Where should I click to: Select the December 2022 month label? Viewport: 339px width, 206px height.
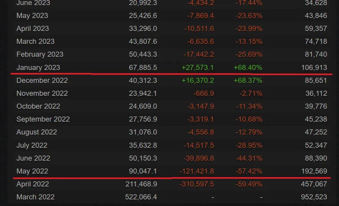click(x=42, y=80)
